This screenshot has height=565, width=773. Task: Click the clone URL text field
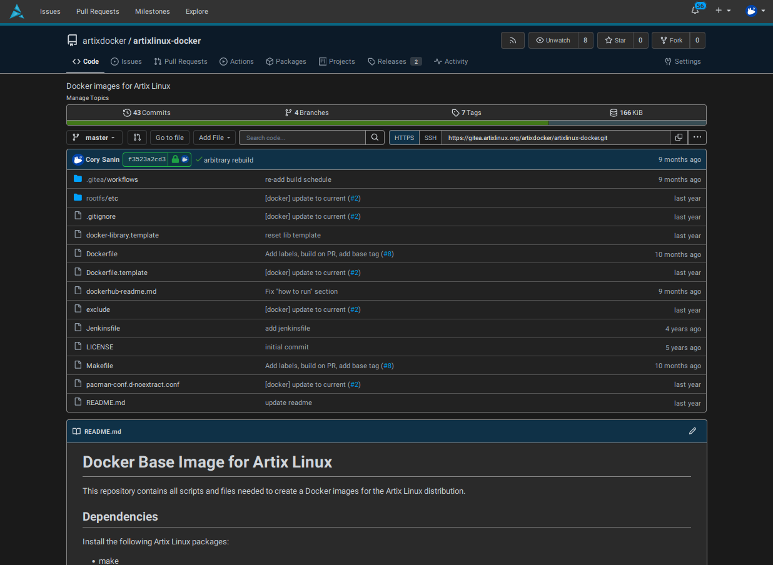555,137
